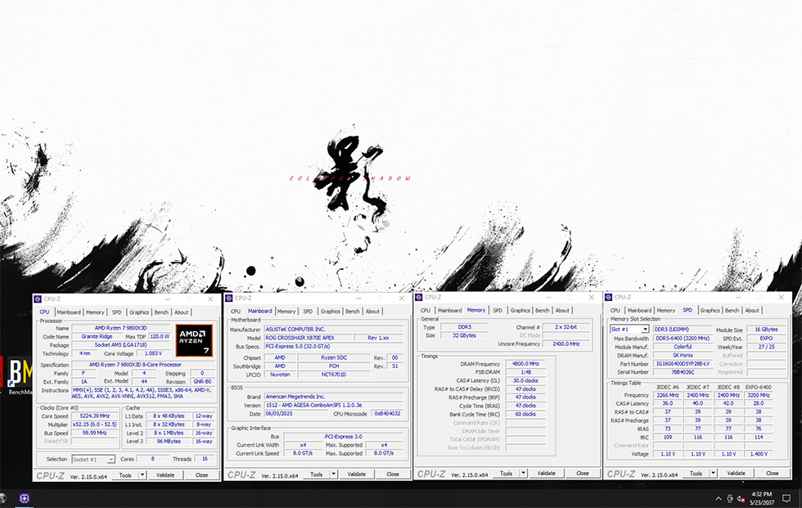Show hidden system tray icons chevron
The image size is (802, 508).
click(719, 498)
